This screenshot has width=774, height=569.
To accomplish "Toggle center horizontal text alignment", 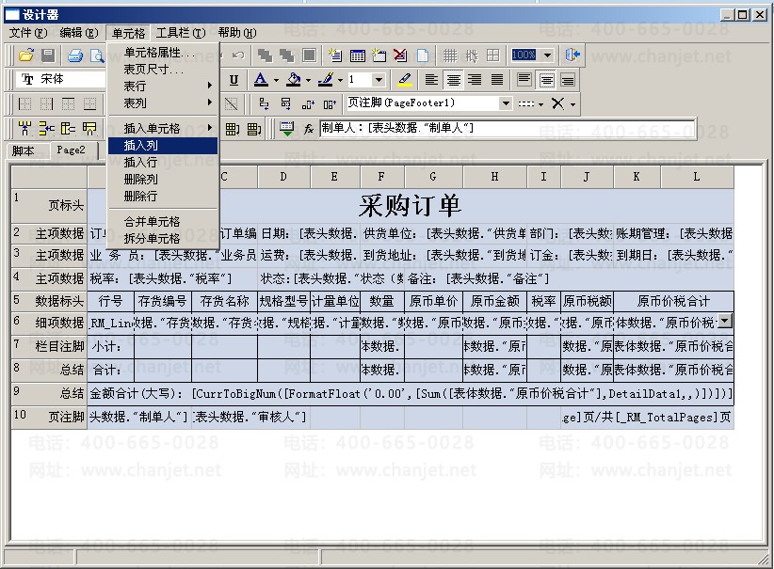I will pos(453,80).
